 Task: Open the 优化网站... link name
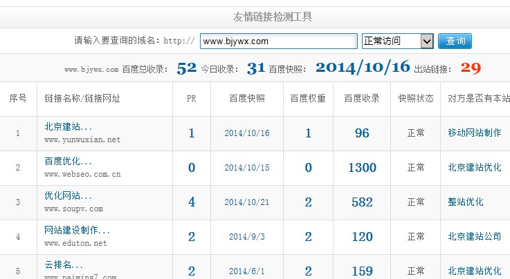[x=68, y=196]
